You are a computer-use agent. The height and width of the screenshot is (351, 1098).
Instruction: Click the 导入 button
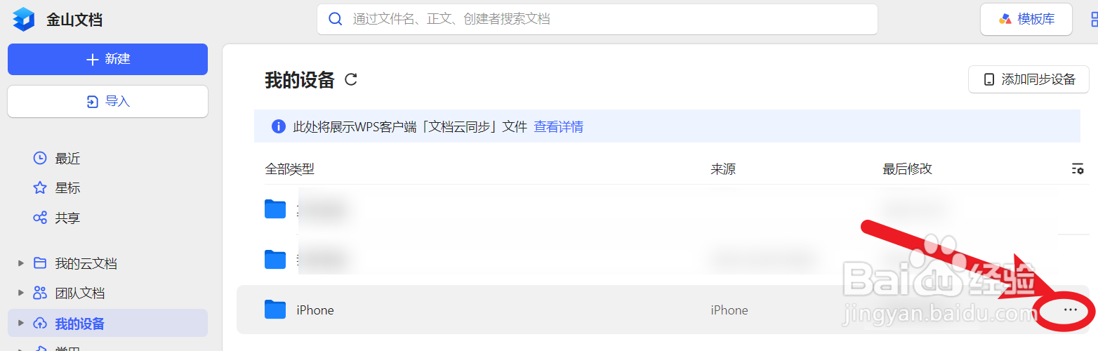coord(107,102)
